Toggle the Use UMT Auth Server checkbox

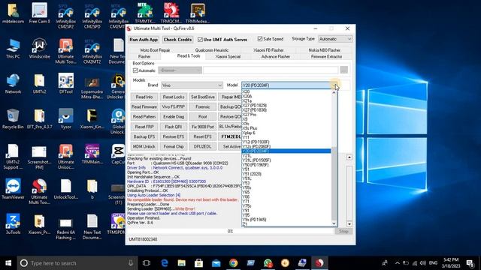(x=200, y=40)
